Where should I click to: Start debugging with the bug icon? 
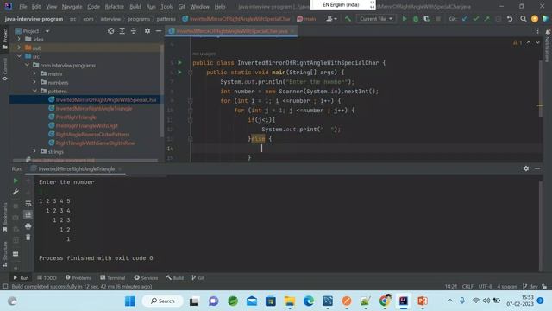click(x=416, y=19)
